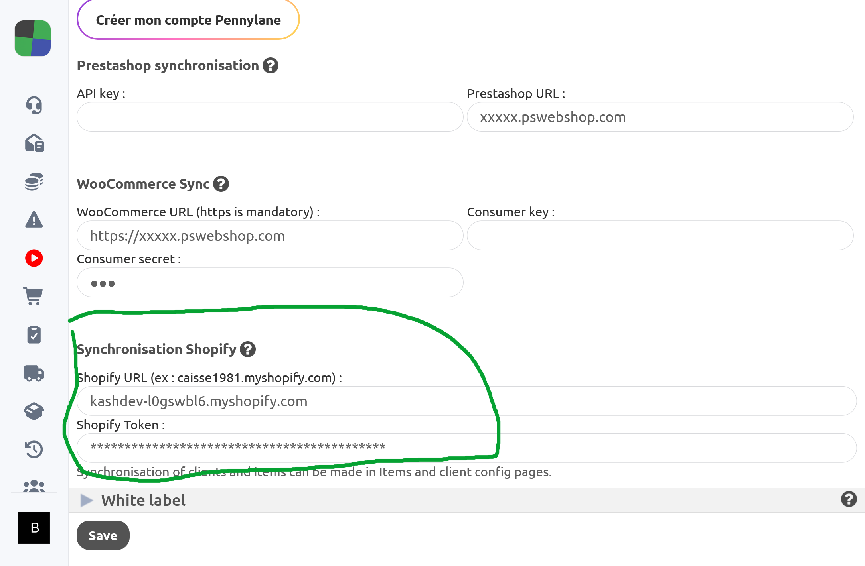865x566 pixels.
Task: Focus the Prestashop API key field
Action: click(270, 117)
